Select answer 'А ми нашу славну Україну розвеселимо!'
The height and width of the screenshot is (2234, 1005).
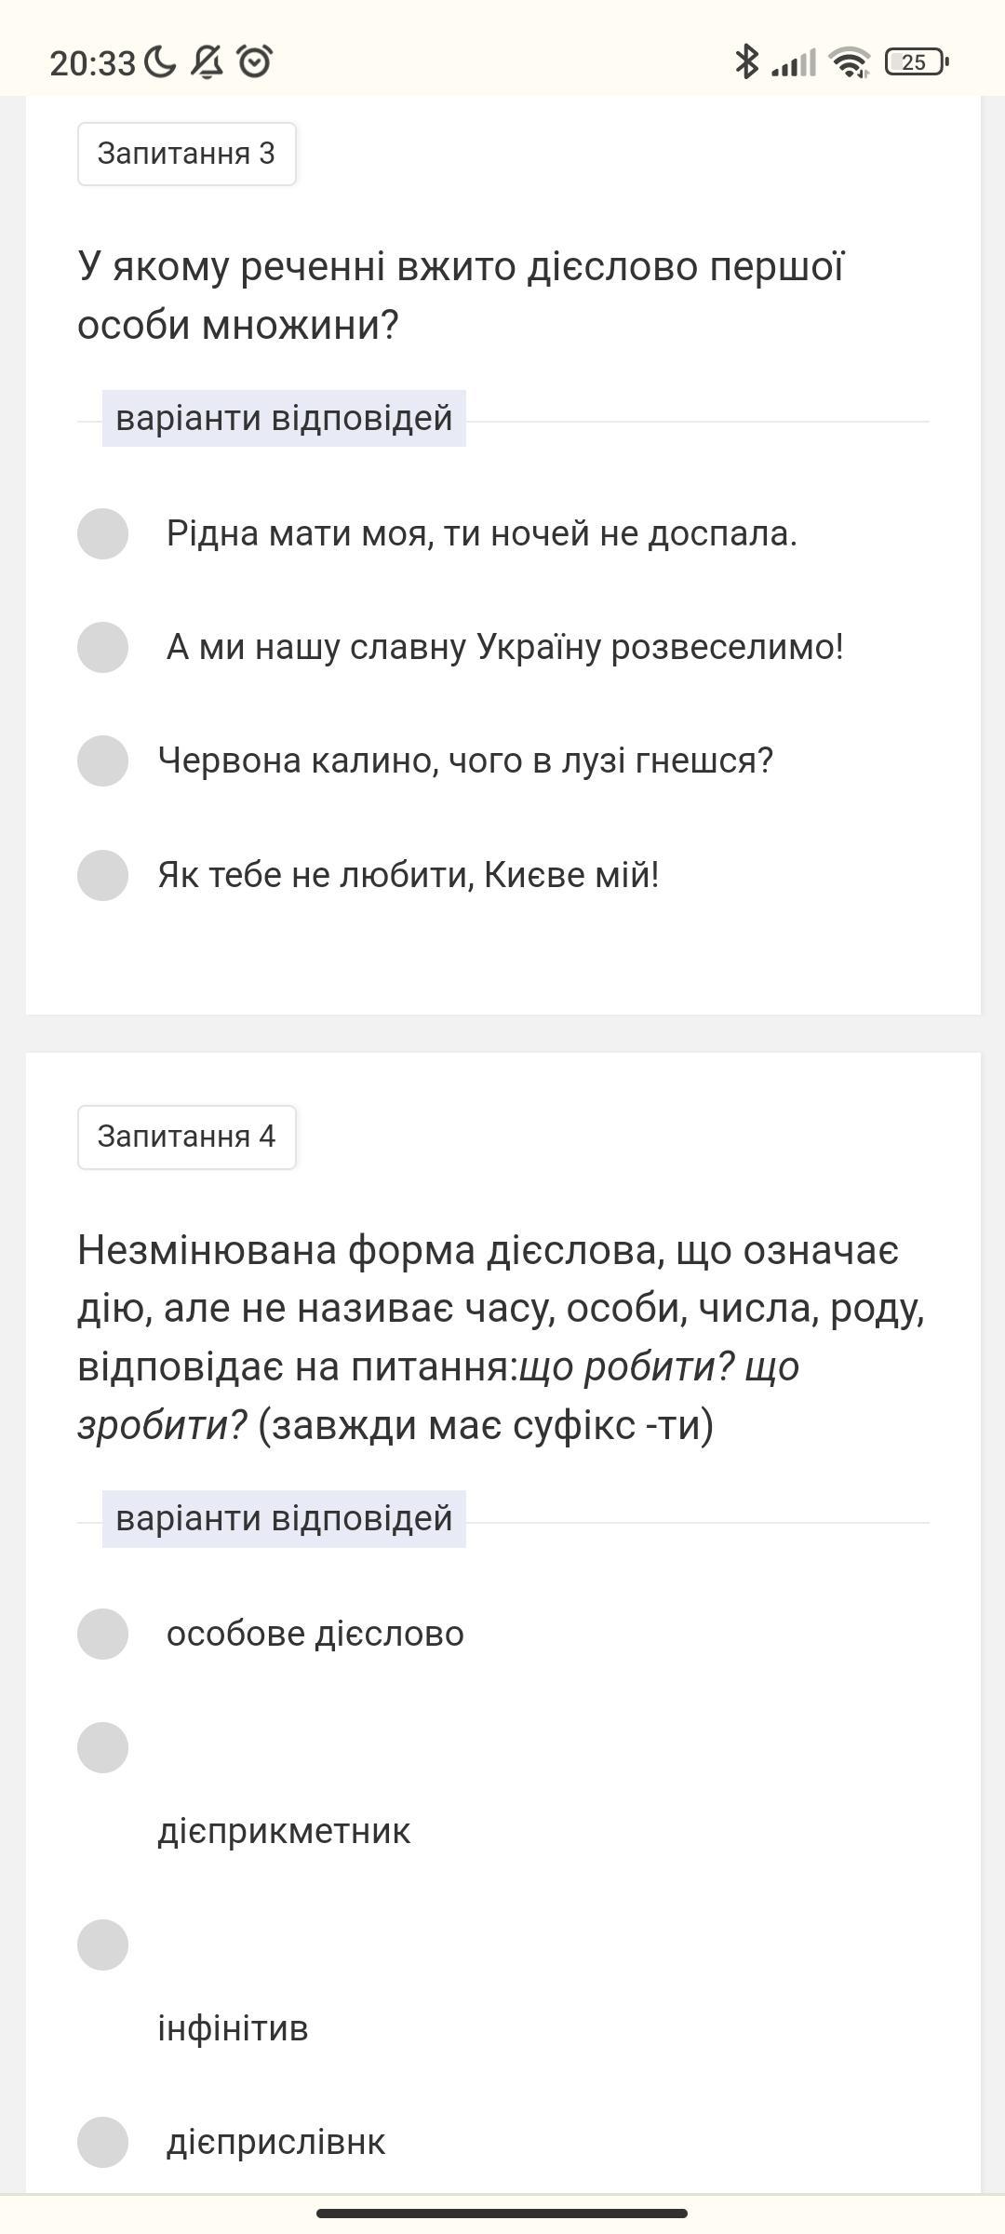102,647
